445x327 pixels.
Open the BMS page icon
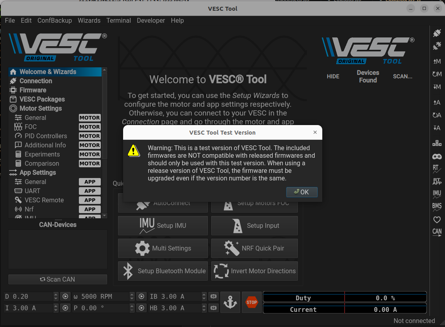(437, 207)
